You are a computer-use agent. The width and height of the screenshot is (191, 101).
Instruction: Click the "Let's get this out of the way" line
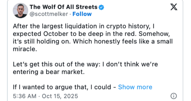tap(56, 64)
